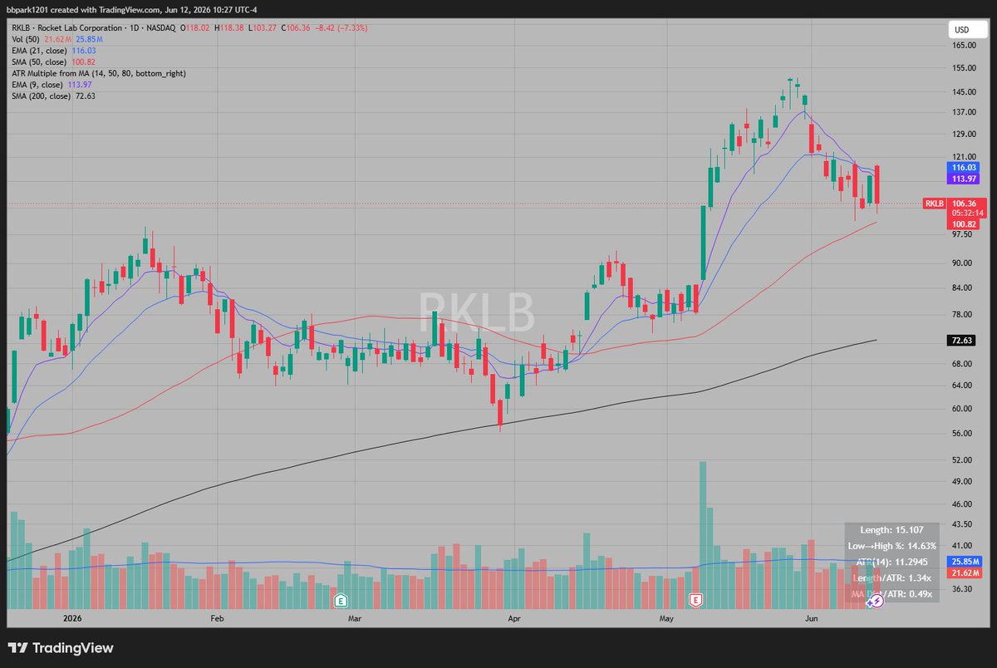The height and width of the screenshot is (668, 997).
Task: Click the Feb label on time axis
Action: coord(218,618)
